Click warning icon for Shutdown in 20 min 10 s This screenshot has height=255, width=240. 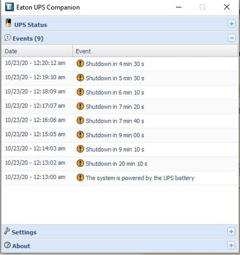[80, 163]
